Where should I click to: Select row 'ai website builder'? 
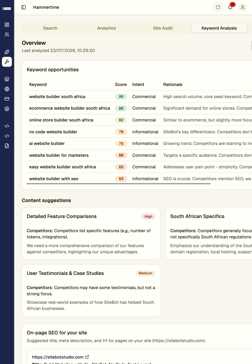pos(139,143)
